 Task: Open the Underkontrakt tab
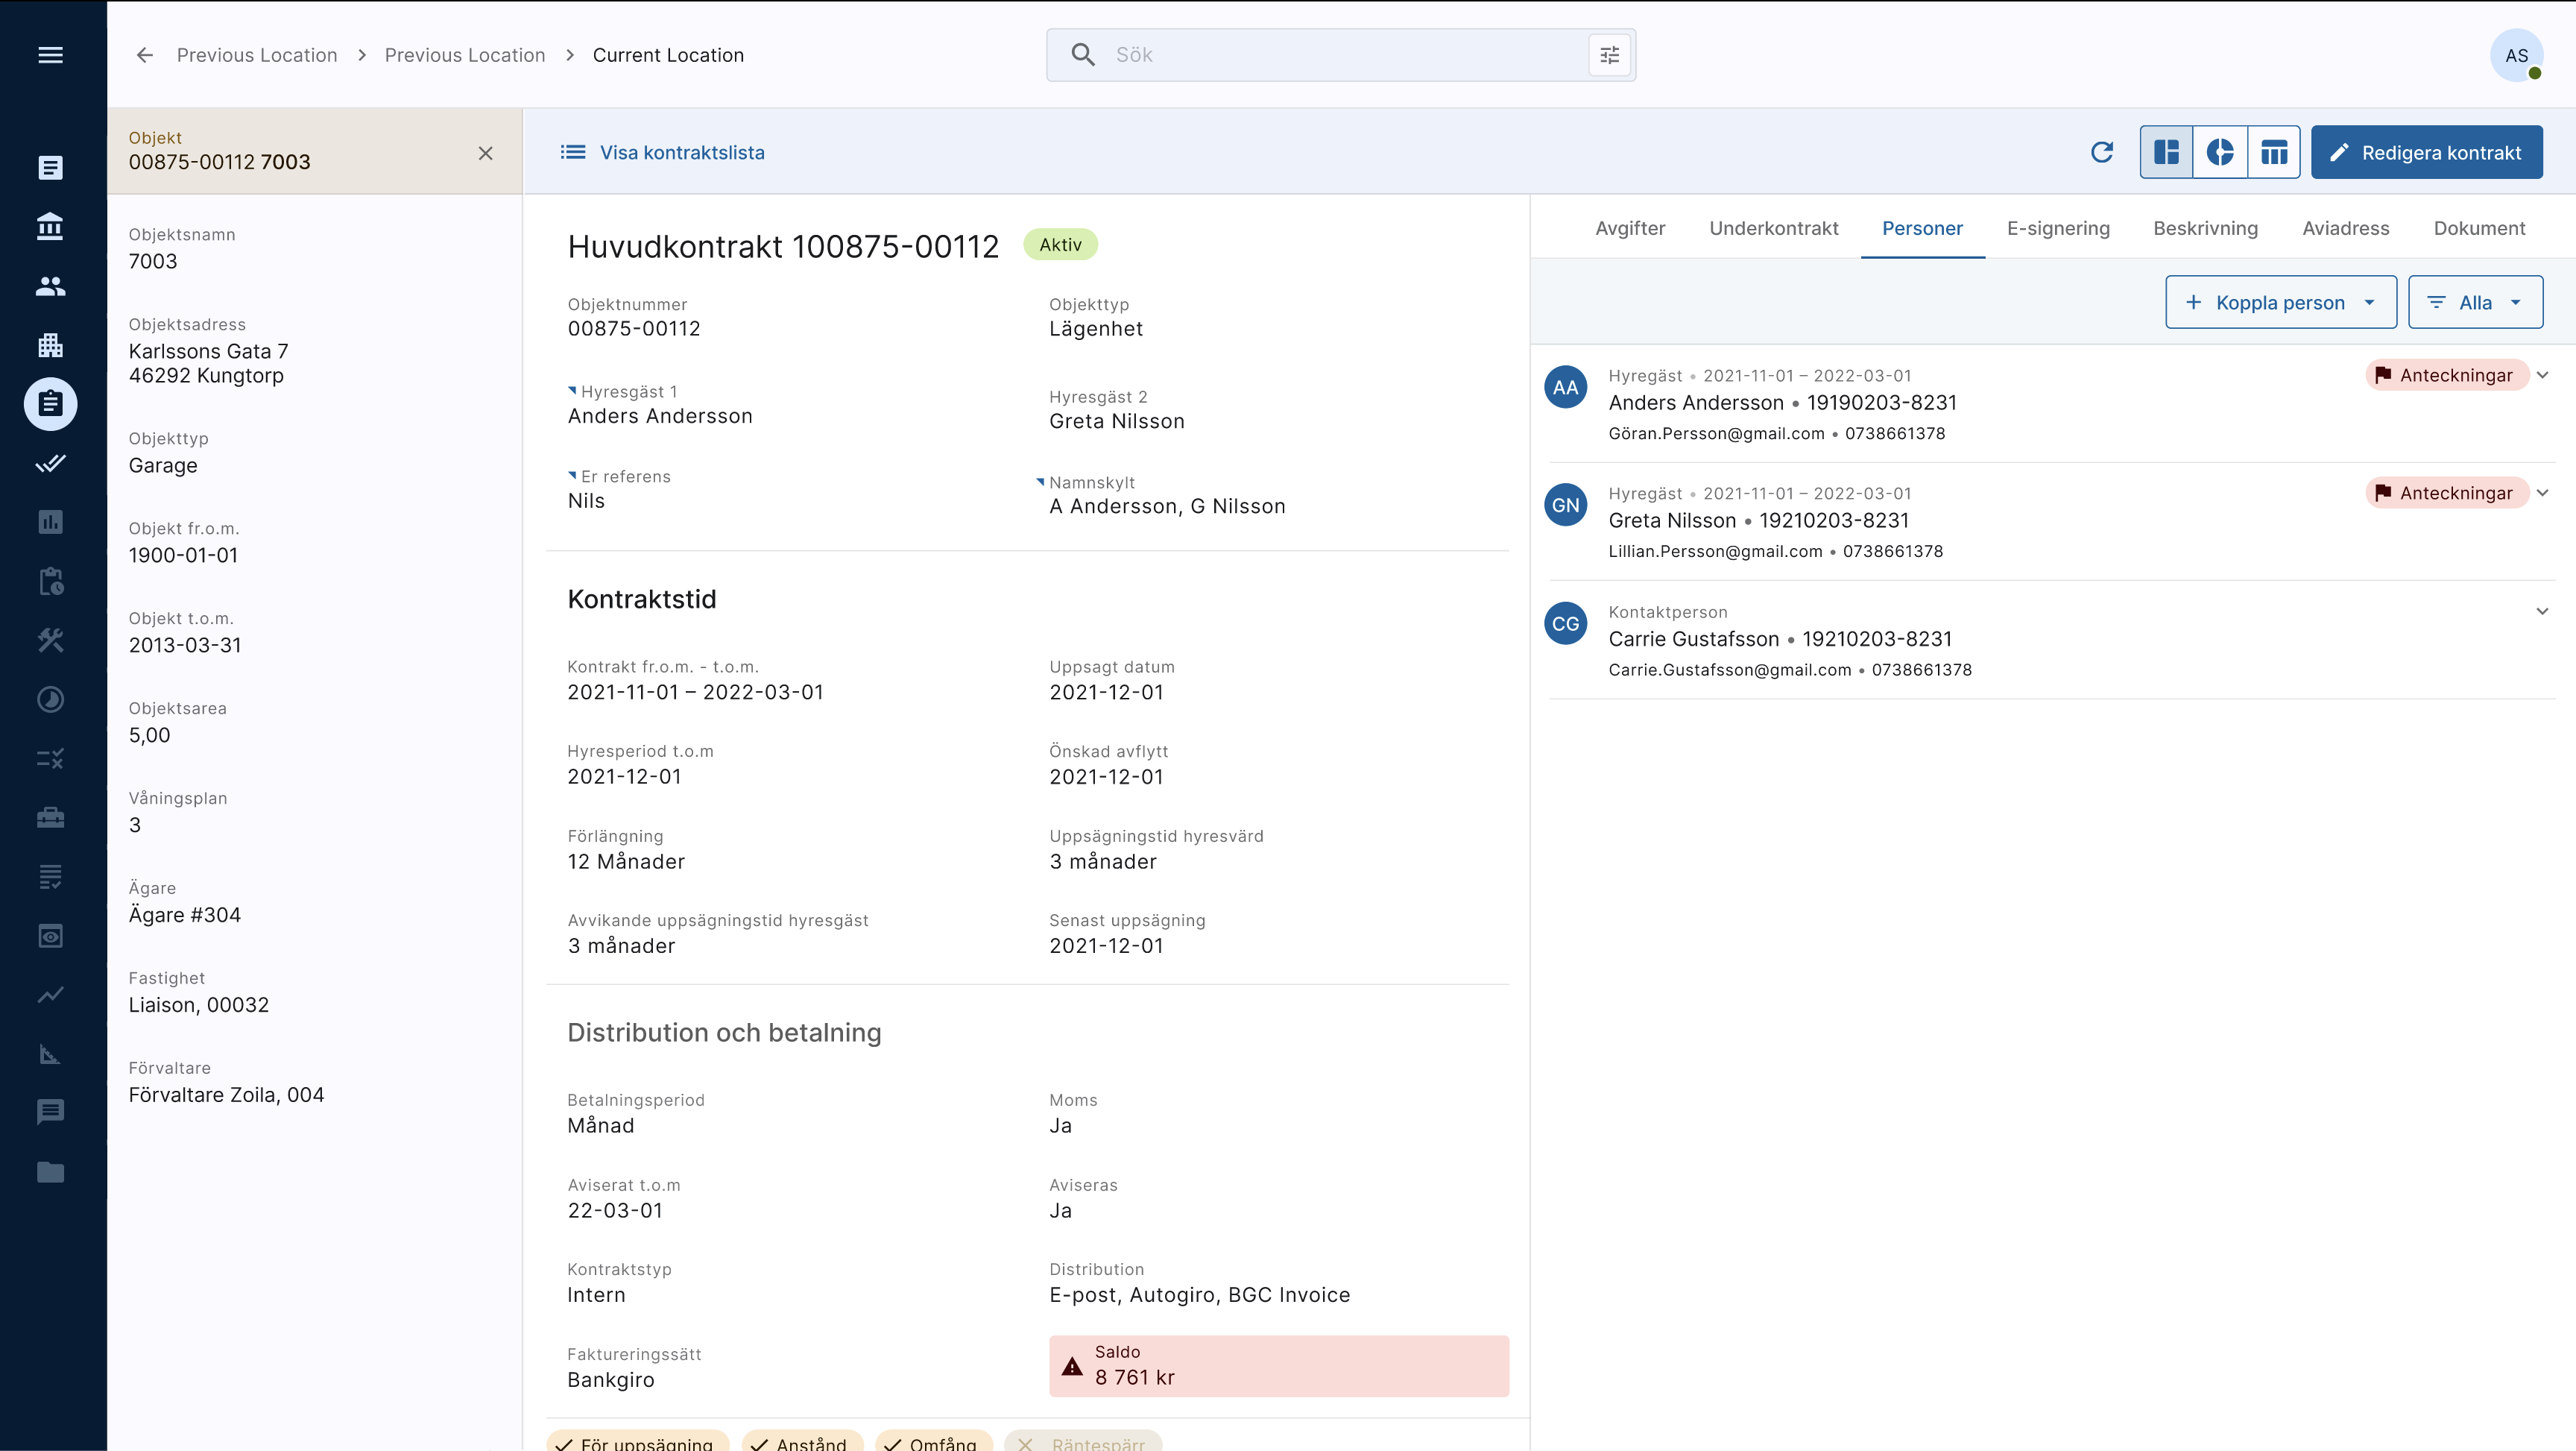coord(1773,228)
